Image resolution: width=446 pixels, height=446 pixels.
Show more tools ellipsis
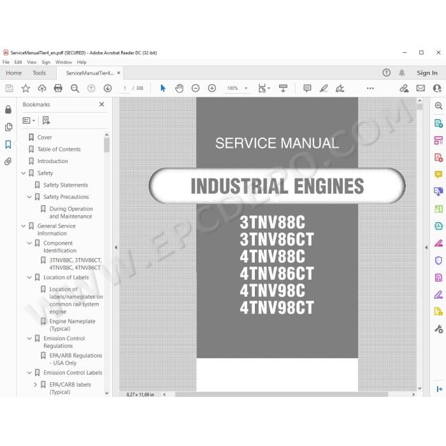pos(370,89)
